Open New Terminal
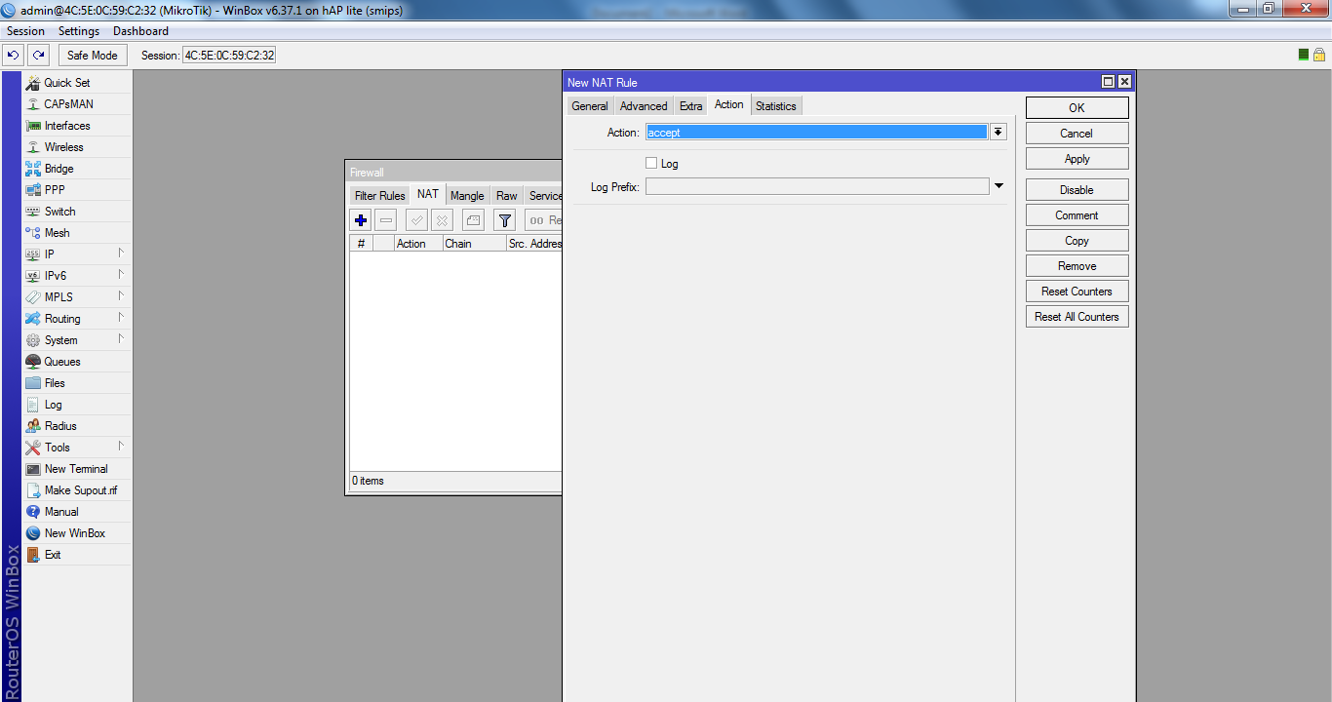The width and height of the screenshot is (1332, 702). pos(76,469)
